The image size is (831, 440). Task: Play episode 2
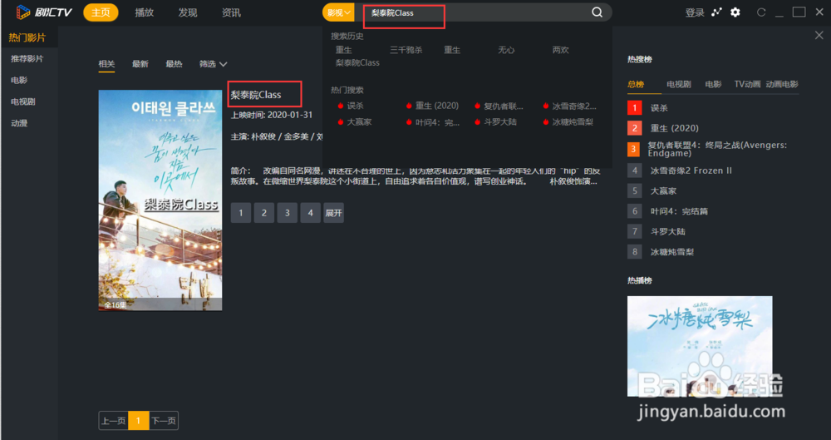(264, 213)
